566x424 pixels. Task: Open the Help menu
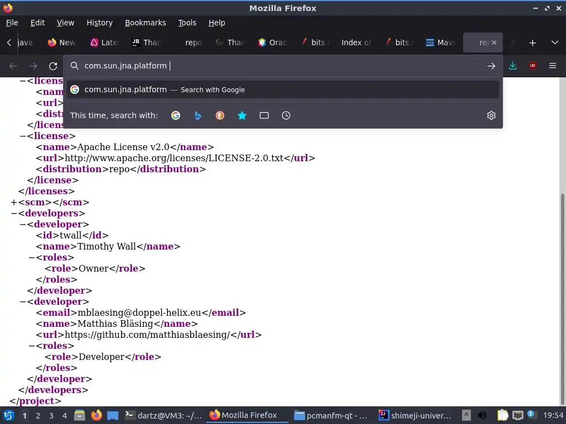(x=217, y=23)
